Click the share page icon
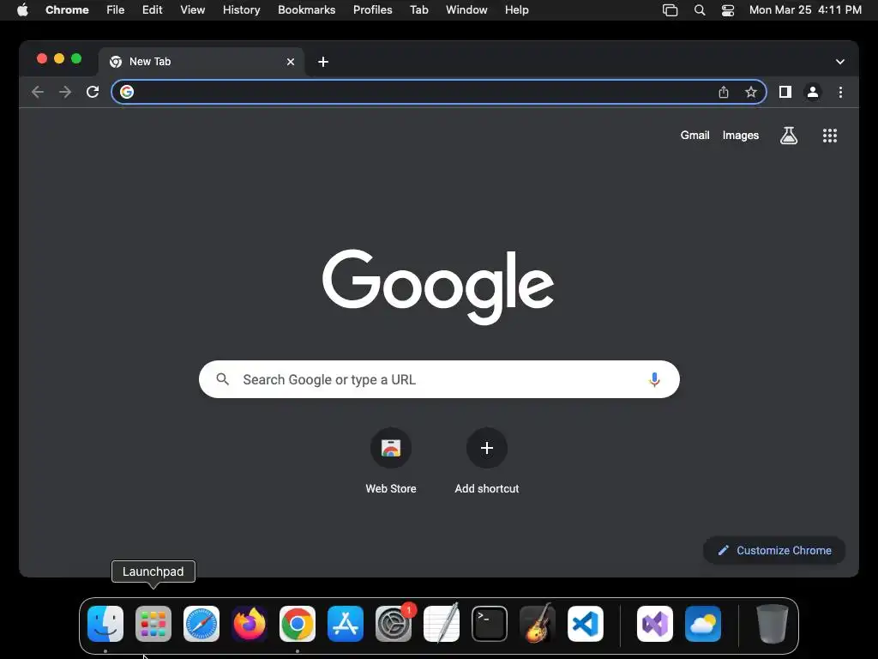 [724, 92]
